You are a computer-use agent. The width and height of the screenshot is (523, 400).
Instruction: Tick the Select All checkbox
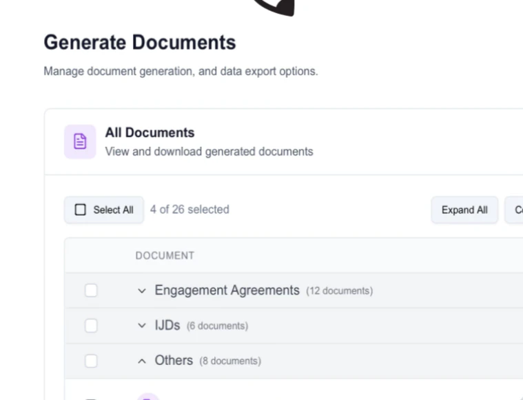(x=80, y=210)
